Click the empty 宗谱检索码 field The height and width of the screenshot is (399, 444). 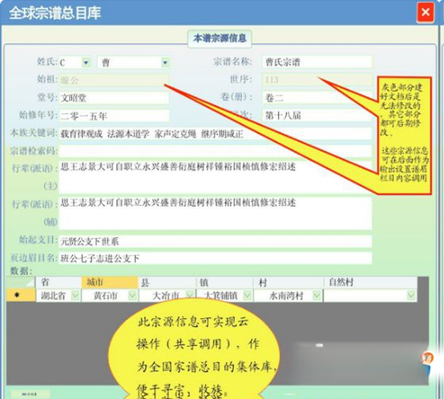coord(216,151)
